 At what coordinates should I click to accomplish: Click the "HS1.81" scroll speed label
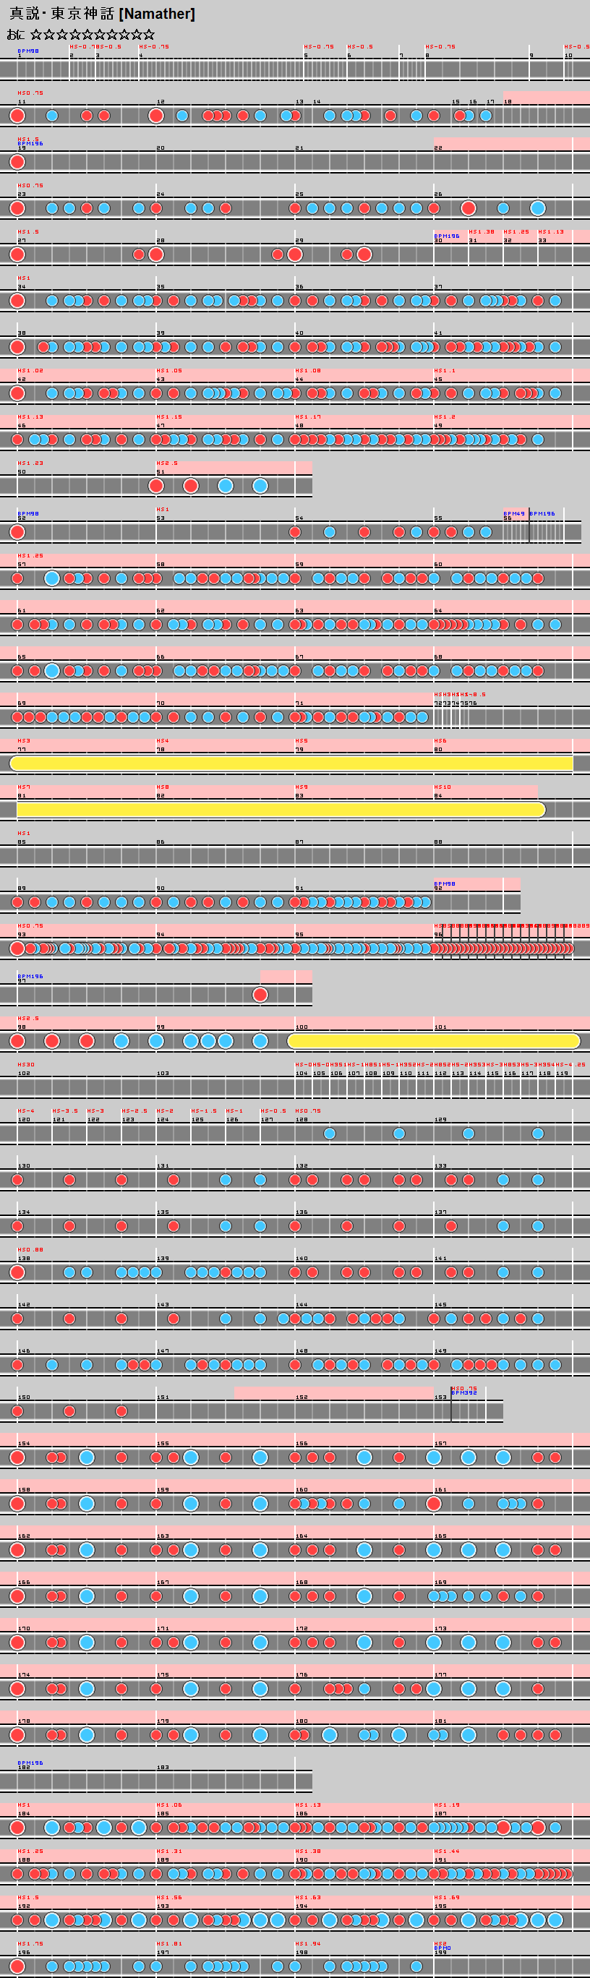click(169, 1943)
